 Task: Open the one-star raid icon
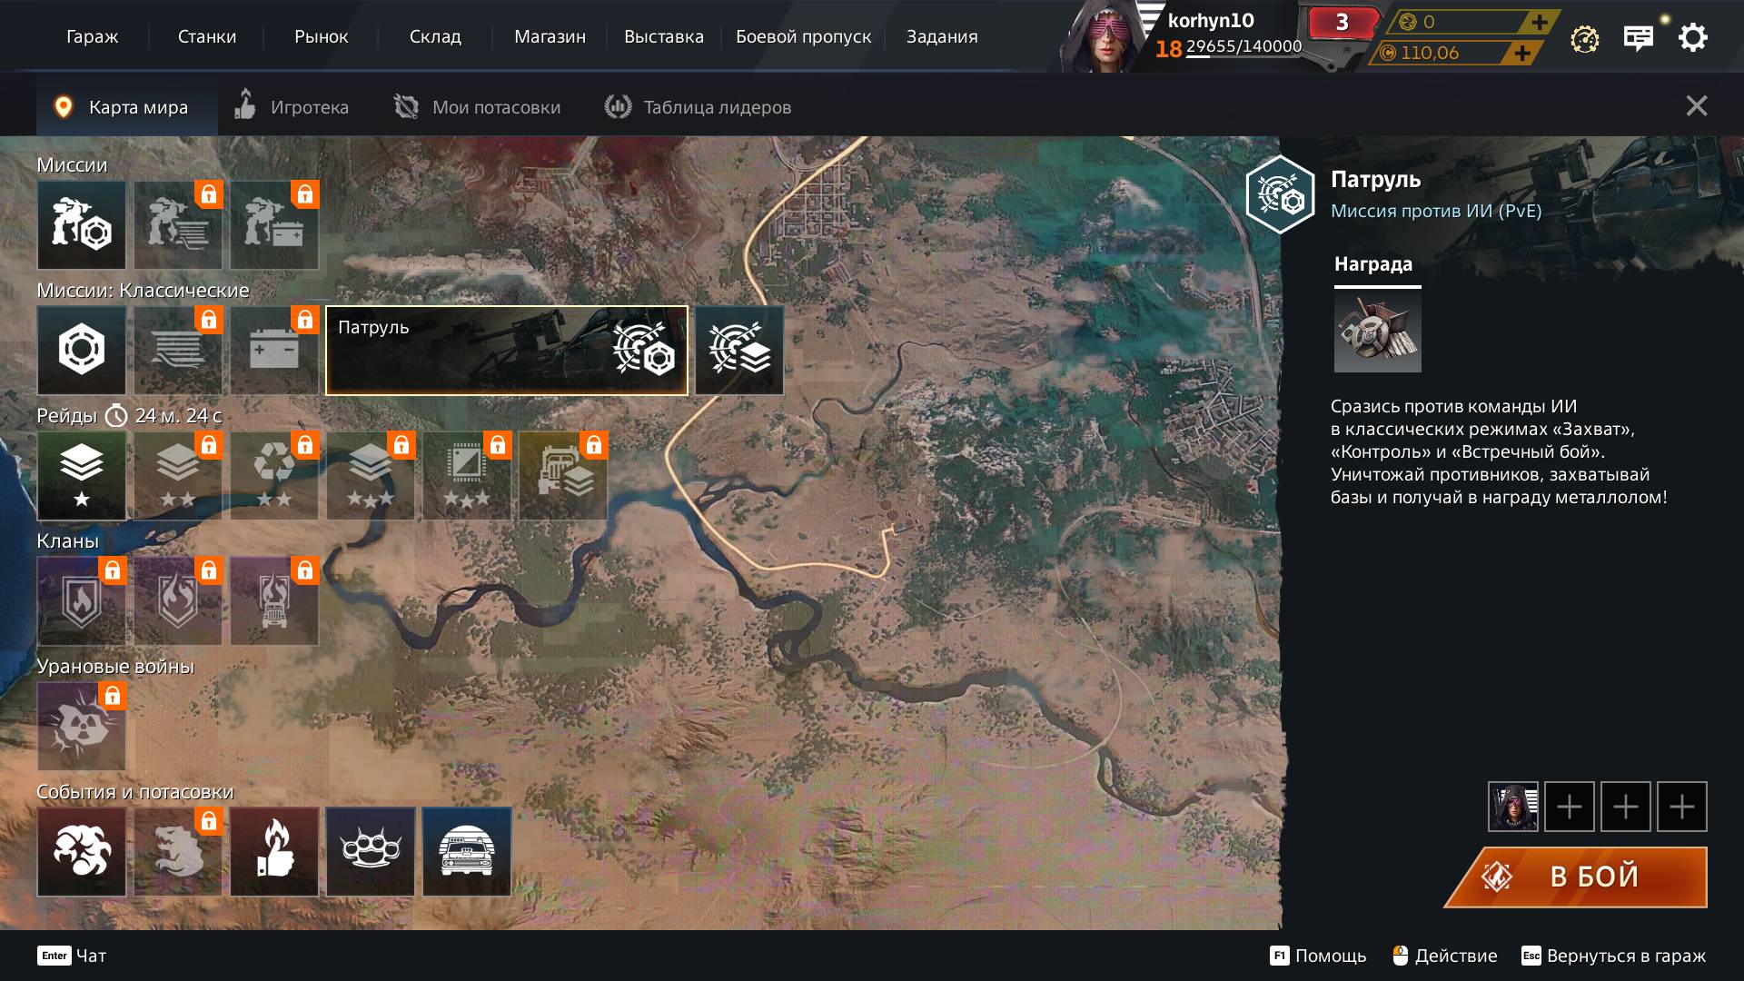(x=82, y=475)
